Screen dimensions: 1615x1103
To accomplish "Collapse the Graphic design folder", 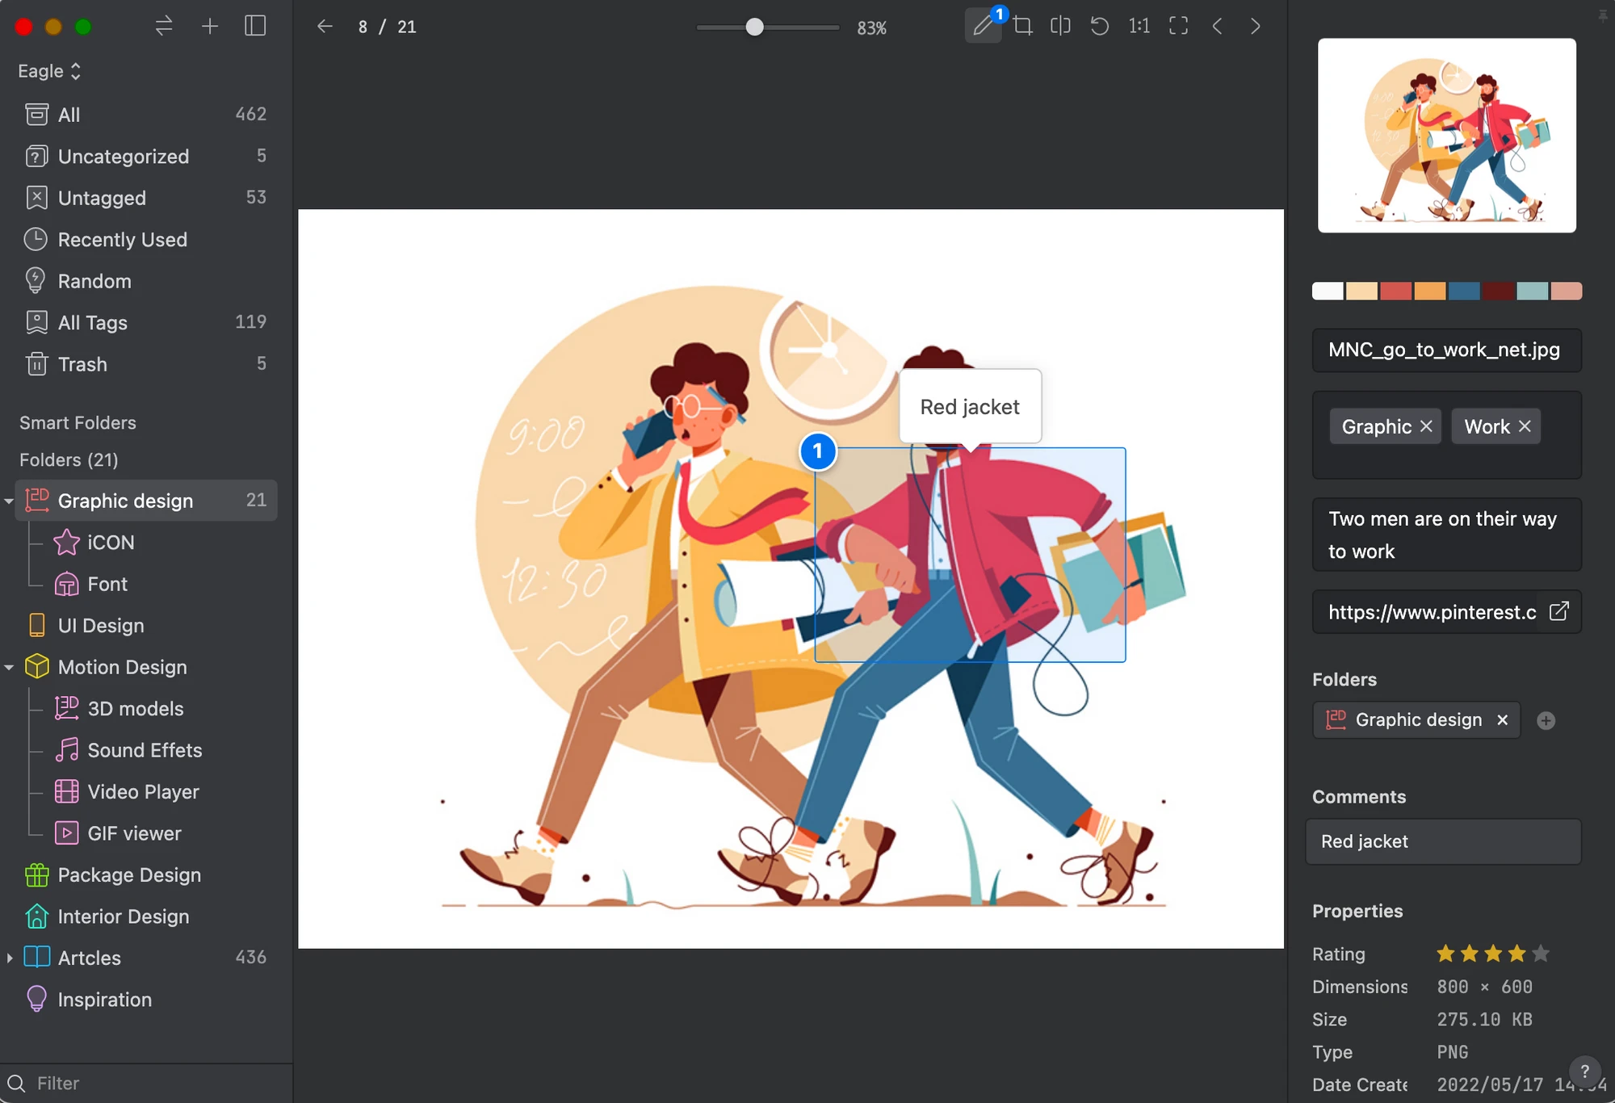I will tap(9, 501).
